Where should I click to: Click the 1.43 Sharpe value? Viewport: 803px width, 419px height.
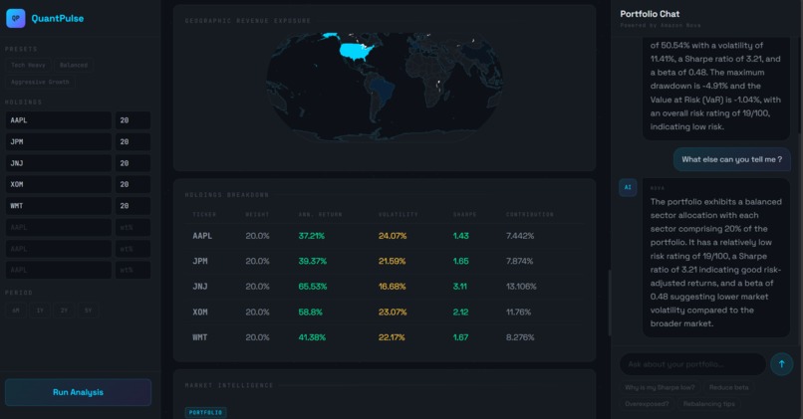coord(461,236)
